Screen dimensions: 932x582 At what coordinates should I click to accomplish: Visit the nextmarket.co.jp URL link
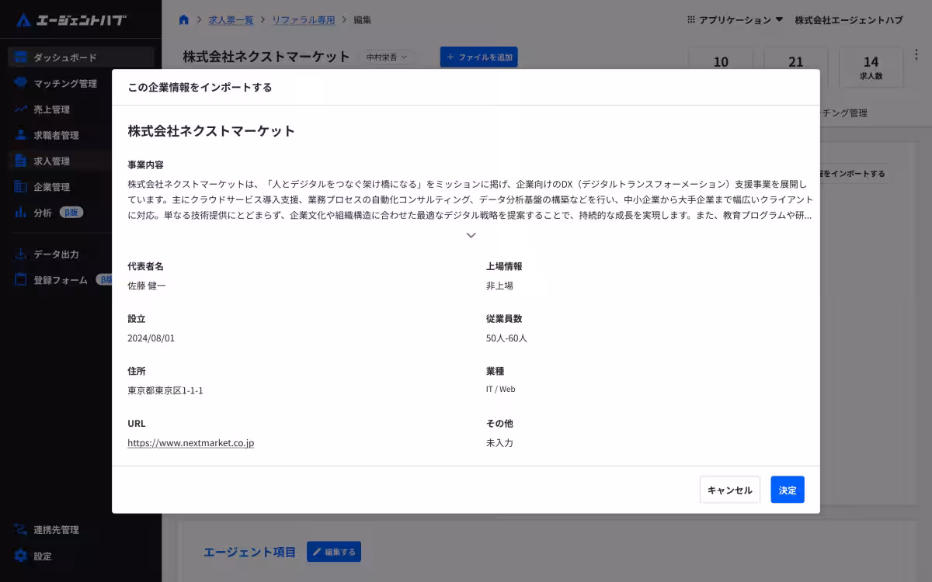pos(190,442)
